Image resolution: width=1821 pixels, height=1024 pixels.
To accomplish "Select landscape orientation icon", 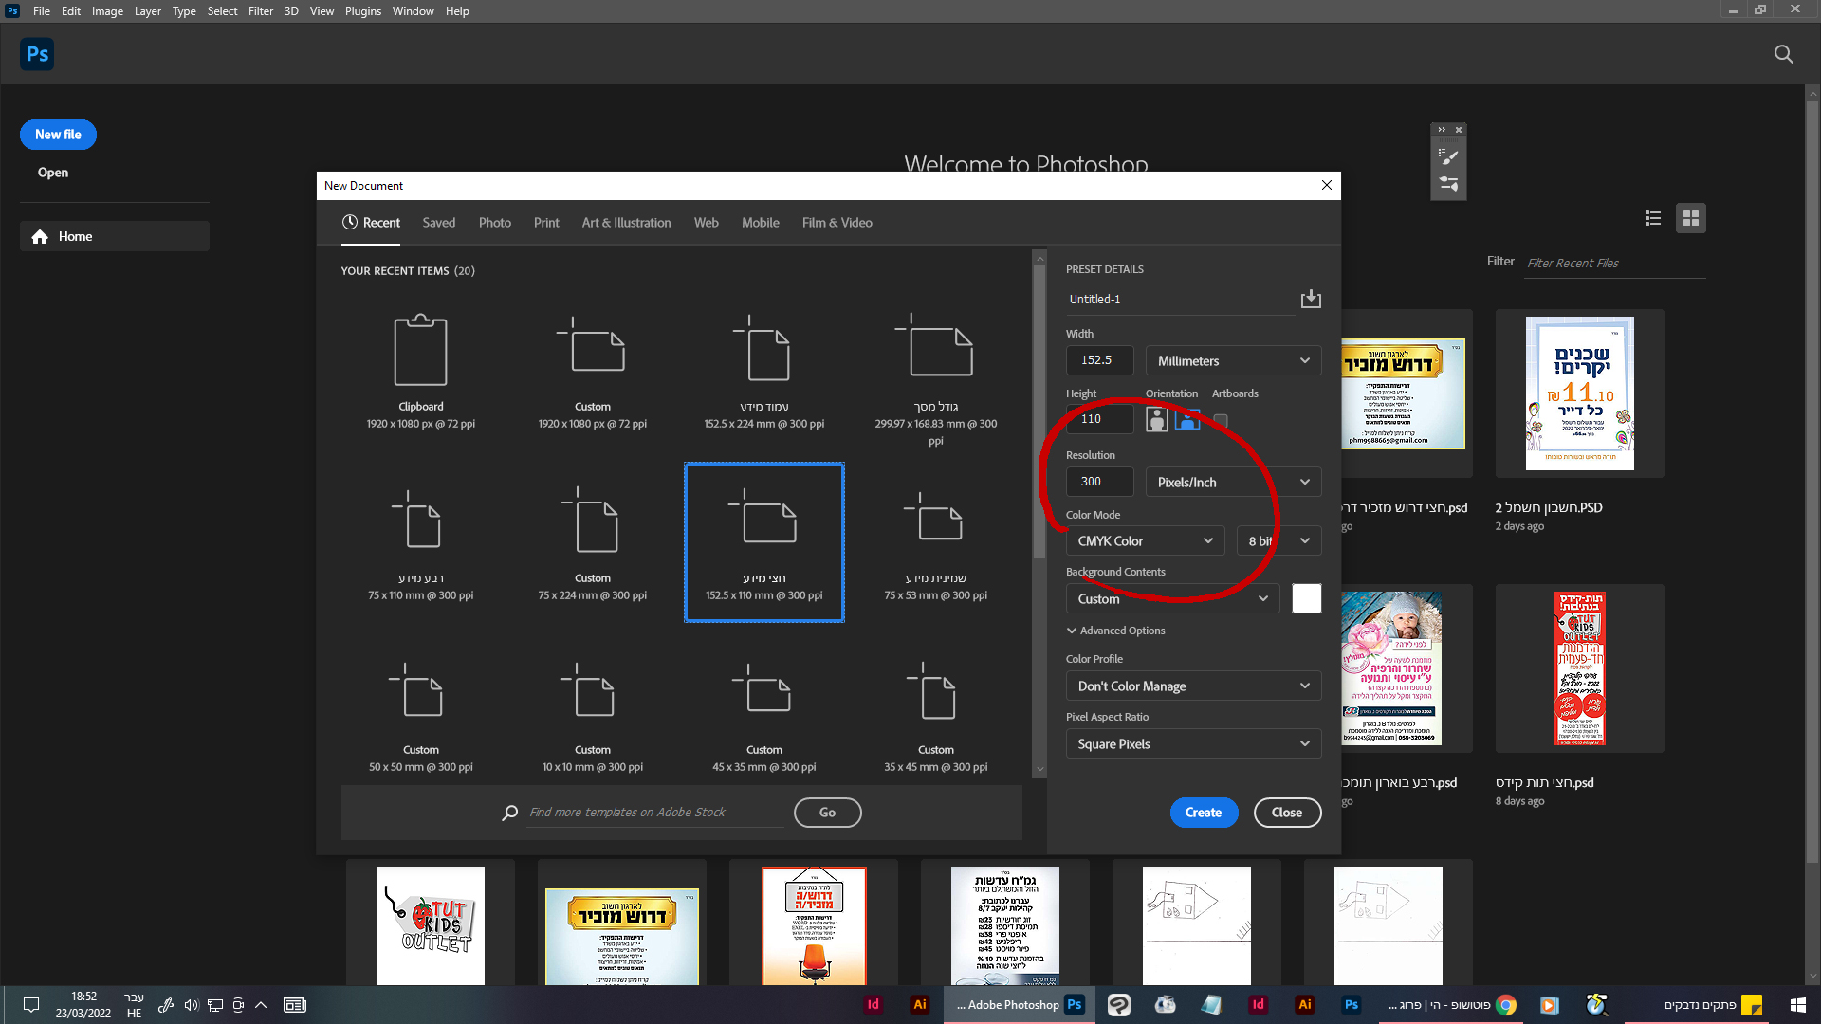I will click(x=1187, y=419).
